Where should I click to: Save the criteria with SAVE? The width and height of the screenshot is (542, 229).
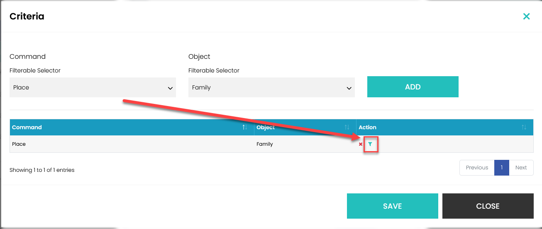[x=392, y=206]
